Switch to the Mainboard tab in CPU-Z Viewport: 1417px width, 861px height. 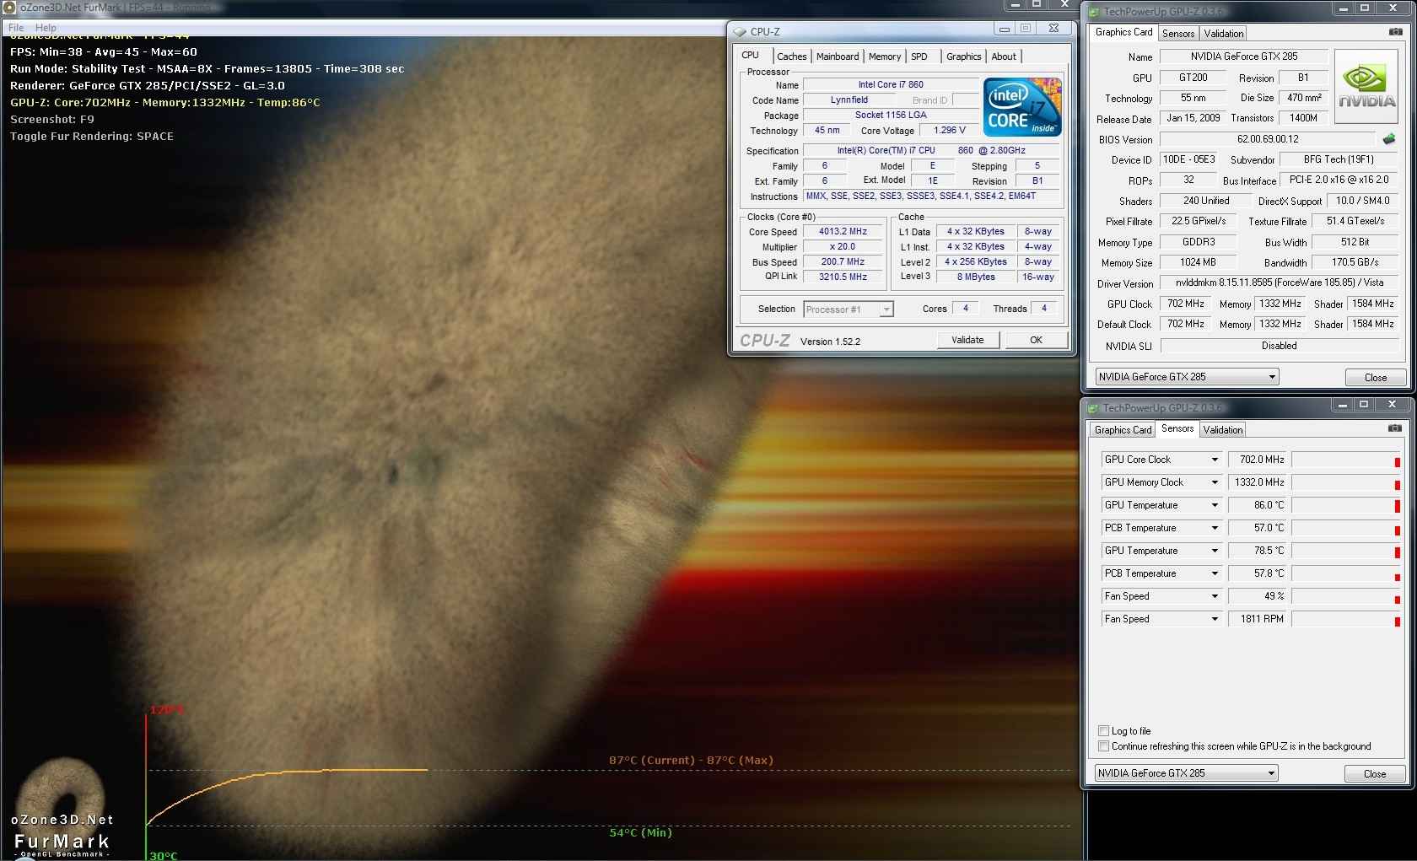tap(837, 57)
